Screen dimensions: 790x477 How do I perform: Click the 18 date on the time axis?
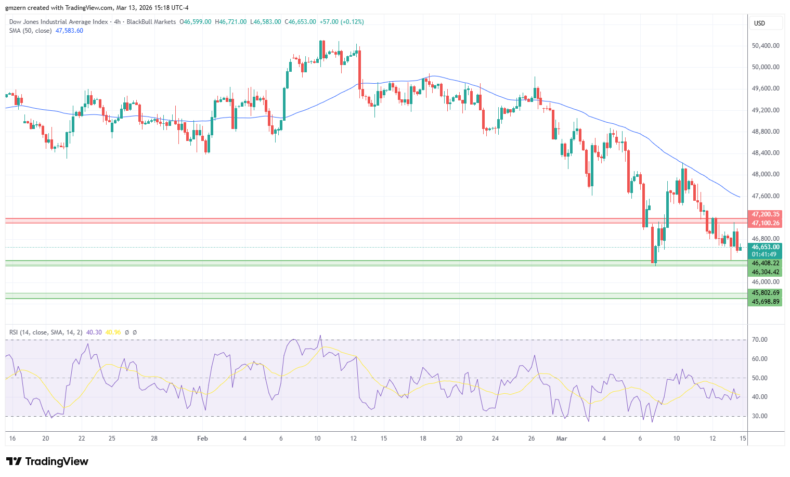click(x=423, y=439)
